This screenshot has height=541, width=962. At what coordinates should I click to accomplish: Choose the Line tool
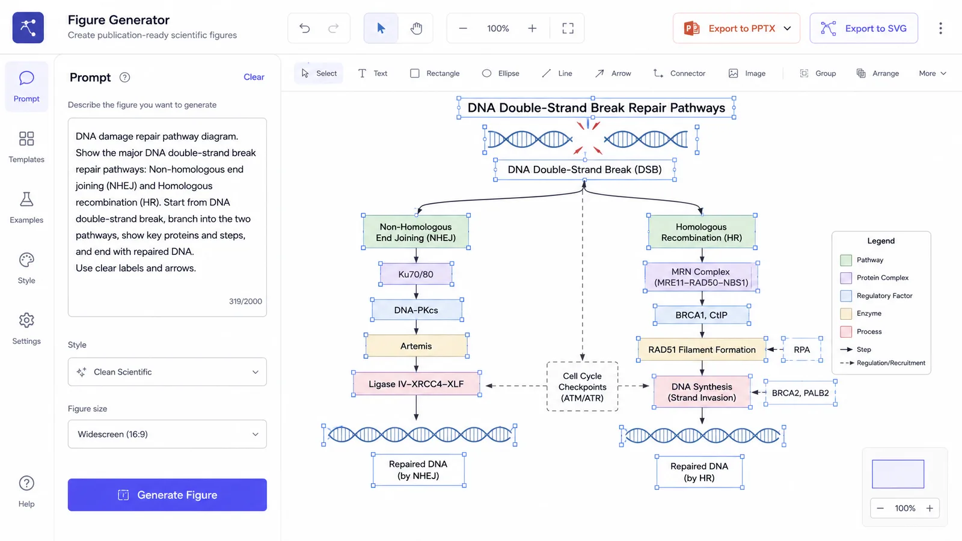tap(557, 73)
